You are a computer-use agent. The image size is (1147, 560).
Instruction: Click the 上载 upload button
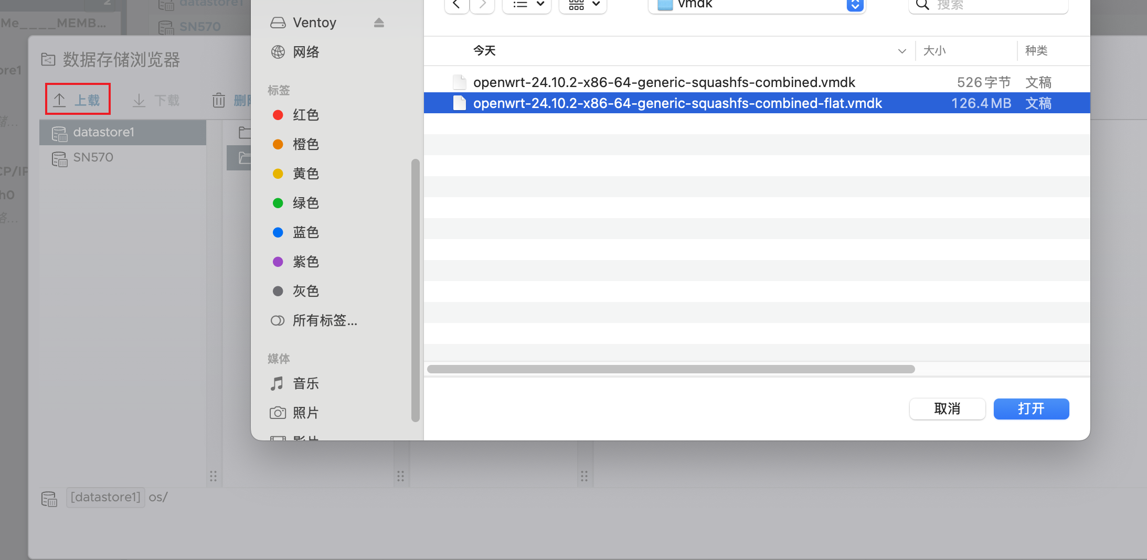point(78,100)
